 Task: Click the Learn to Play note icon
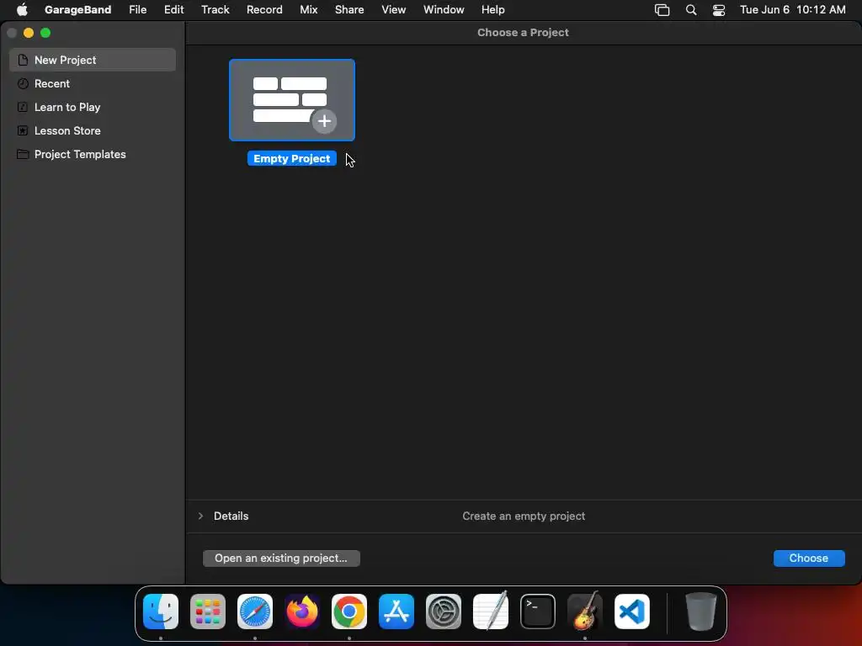coord(23,107)
